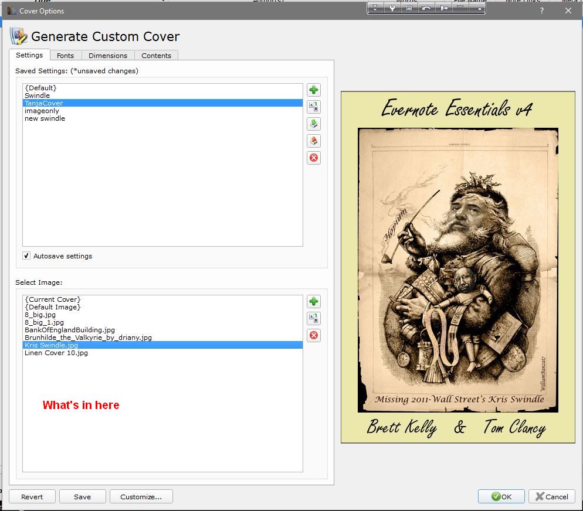The height and width of the screenshot is (511, 583).
Task: Switch to the Contents tab
Action: [x=156, y=55]
